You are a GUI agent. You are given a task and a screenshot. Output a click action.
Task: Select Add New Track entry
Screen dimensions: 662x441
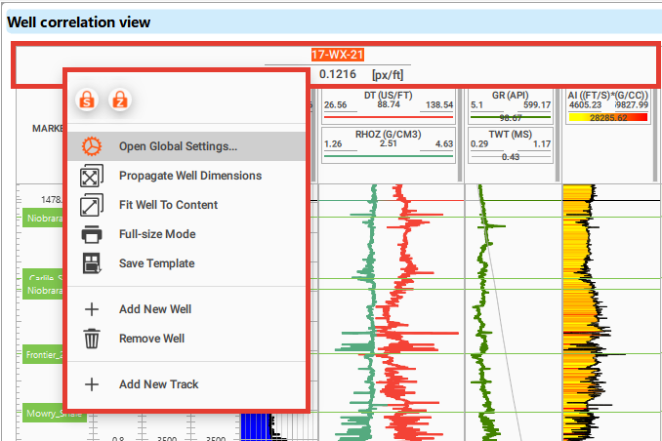(186, 384)
